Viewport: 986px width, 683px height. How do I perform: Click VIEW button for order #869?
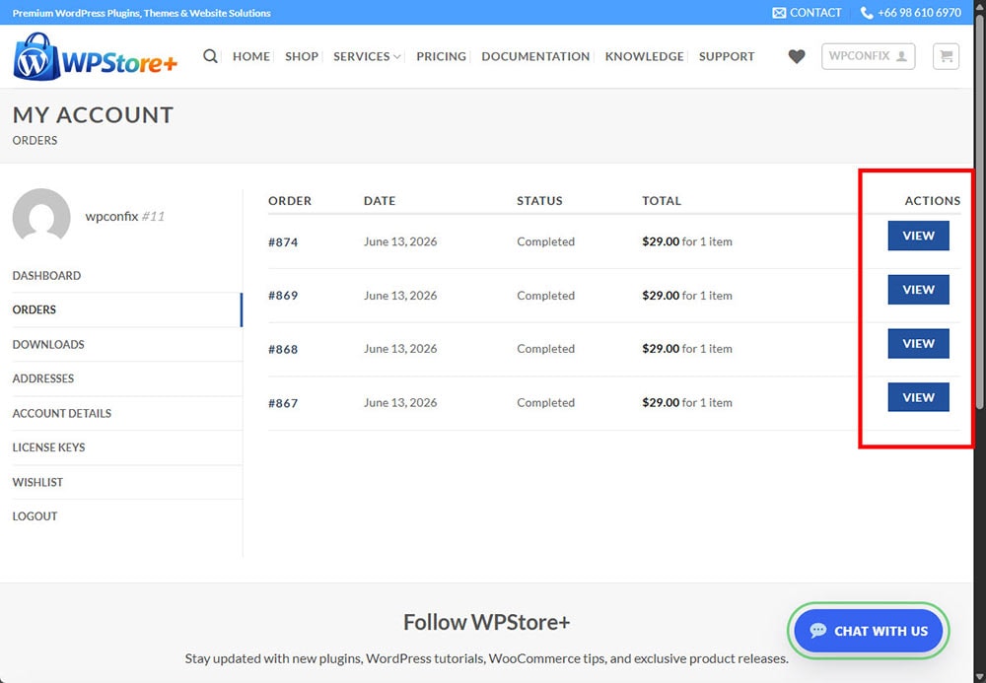(918, 290)
